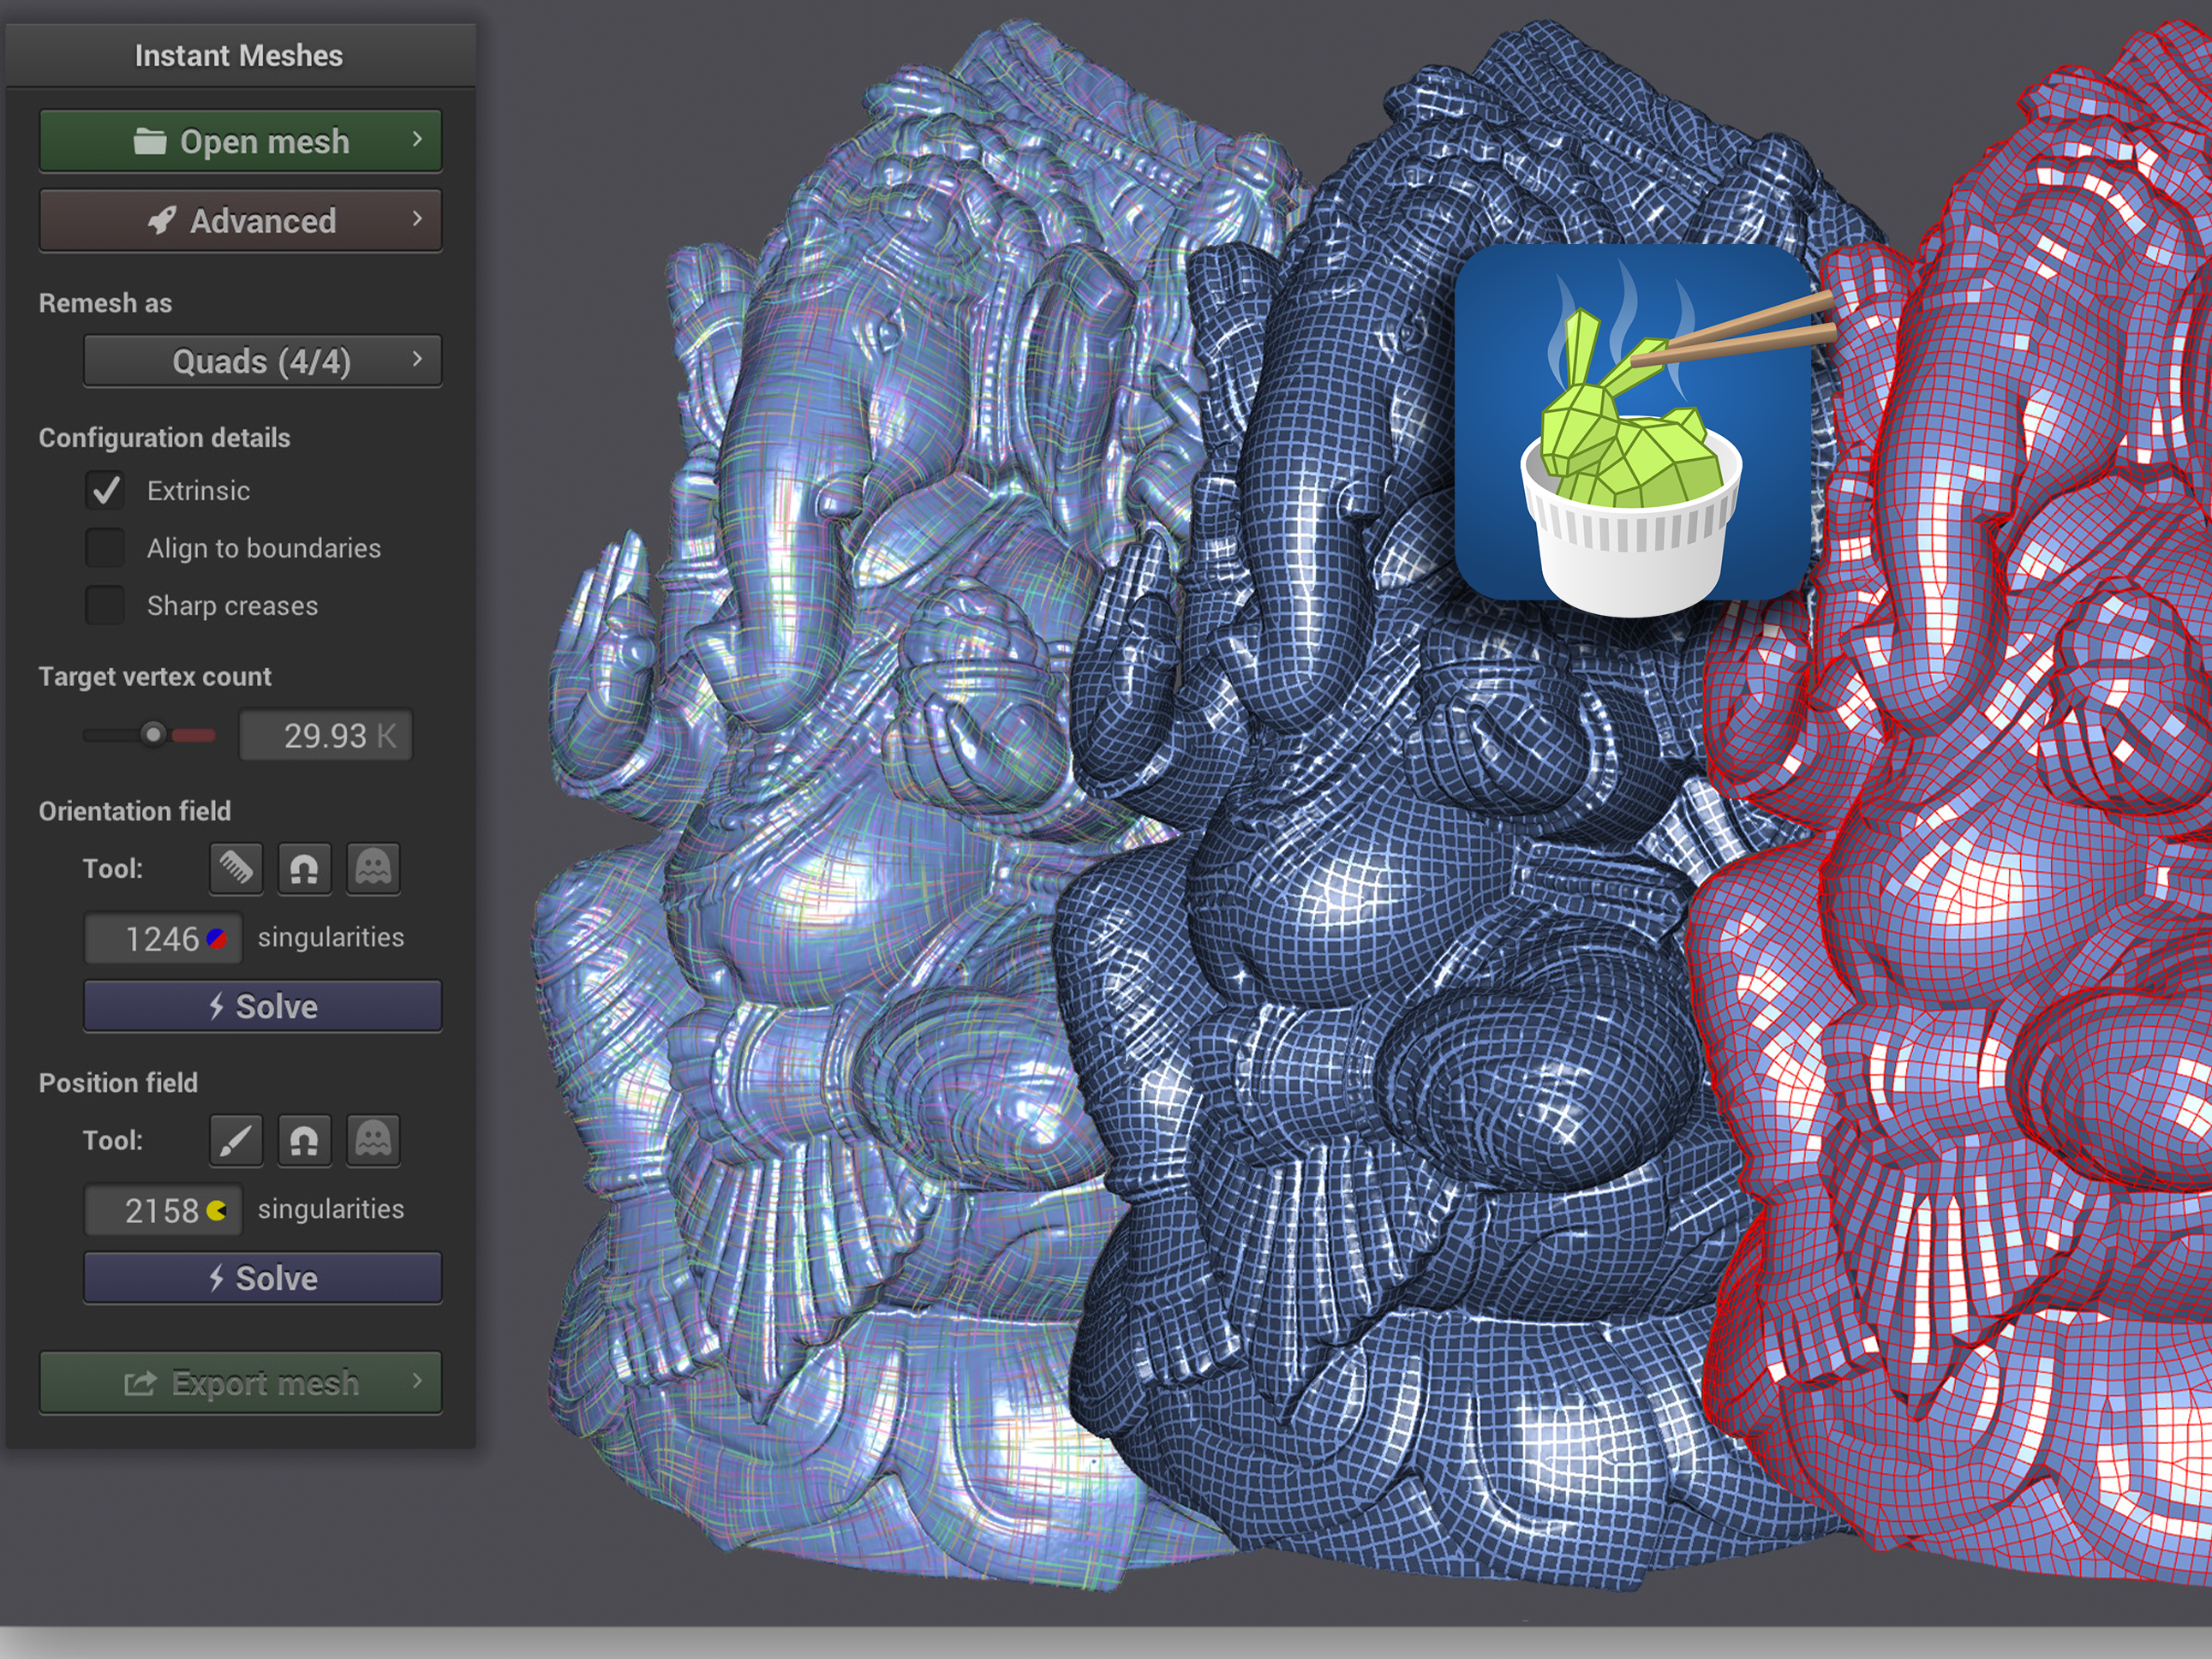The width and height of the screenshot is (2212, 1659).
Task: Expand the Advanced options panel
Action: (240, 220)
